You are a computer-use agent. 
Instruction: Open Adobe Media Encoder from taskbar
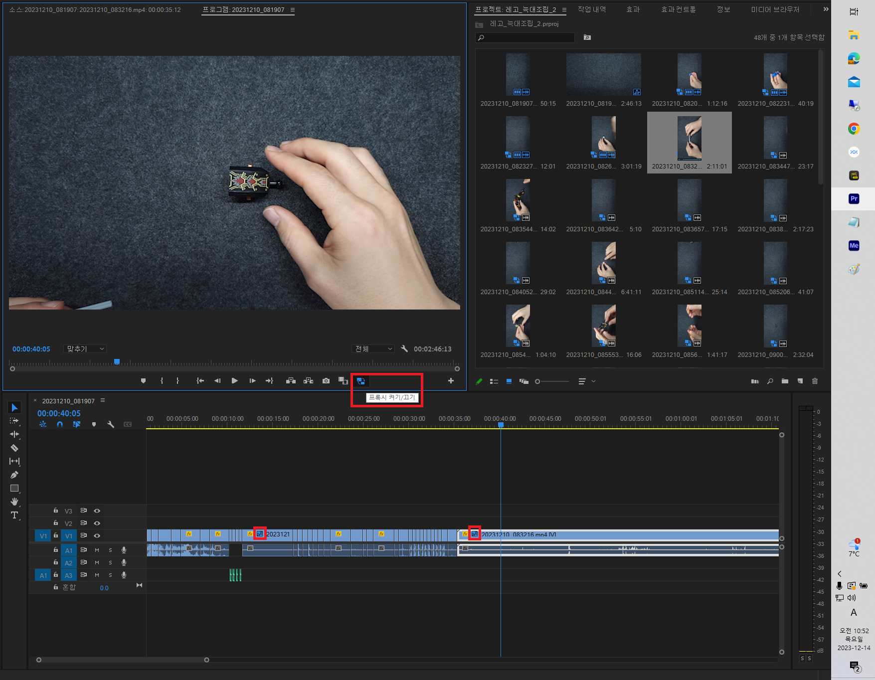coord(854,246)
